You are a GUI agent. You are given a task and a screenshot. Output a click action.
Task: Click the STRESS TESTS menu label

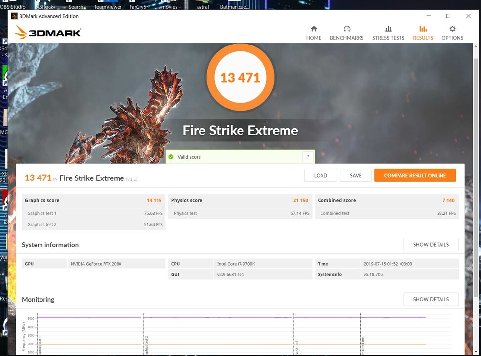388,38
